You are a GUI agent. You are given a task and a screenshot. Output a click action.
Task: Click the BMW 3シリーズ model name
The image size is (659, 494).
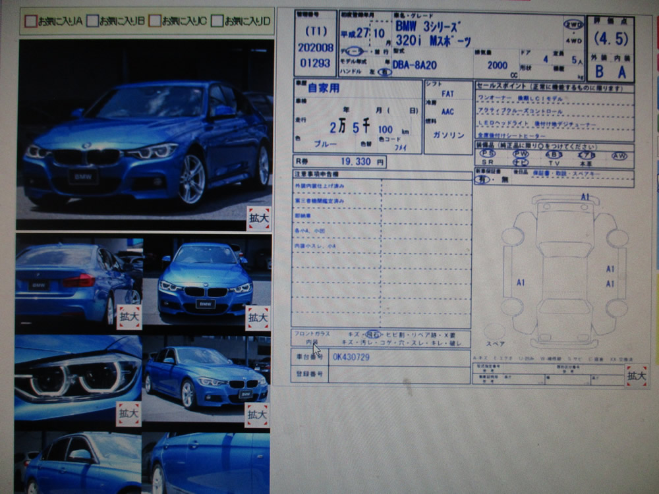427,26
